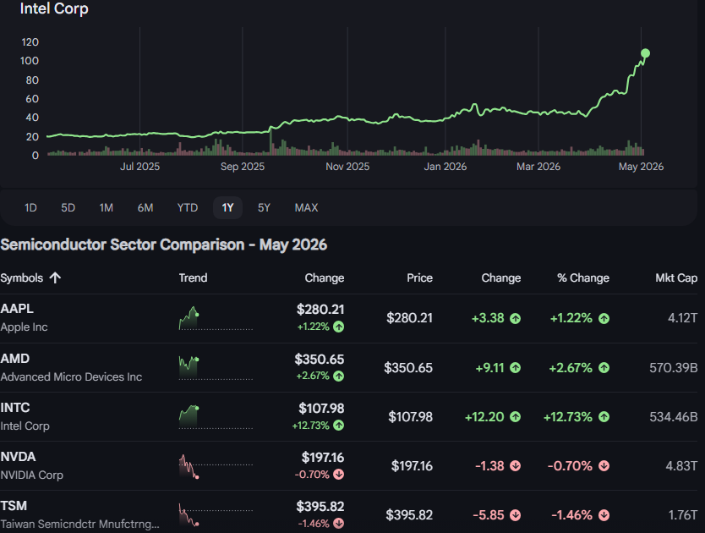Viewport: 705px width, 533px height.
Task: Click the NVDA trend sparkline
Action: [x=216, y=466]
